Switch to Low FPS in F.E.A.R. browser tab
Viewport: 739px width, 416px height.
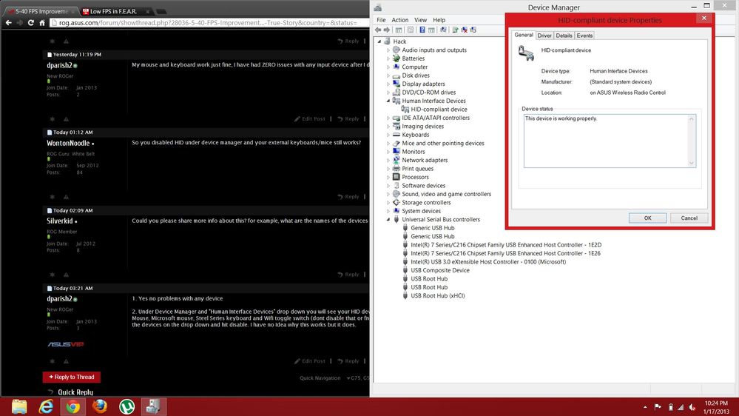115,11
